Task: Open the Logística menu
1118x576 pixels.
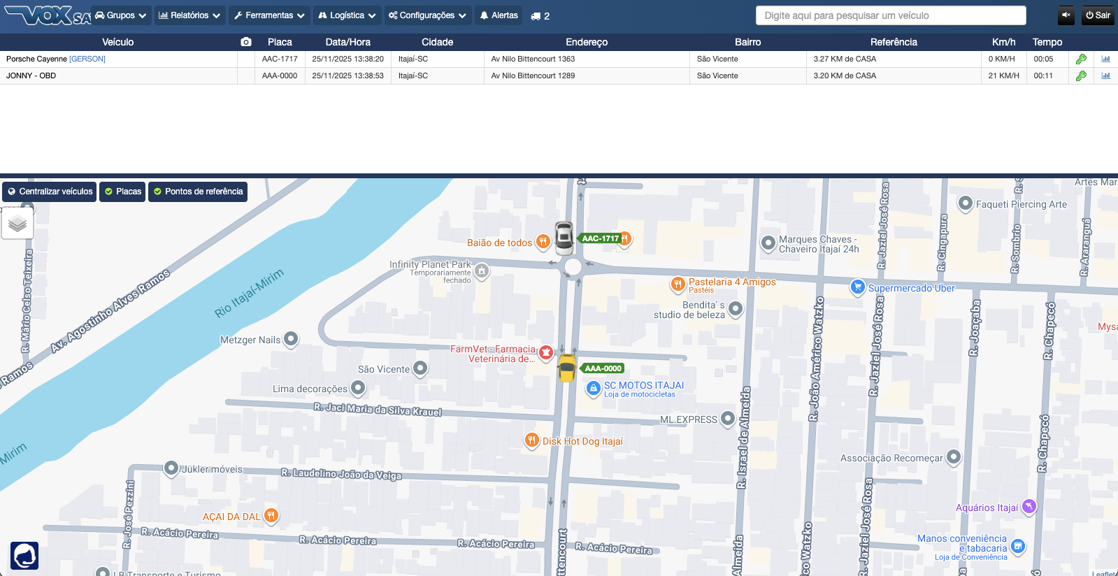Action: pos(347,15)
